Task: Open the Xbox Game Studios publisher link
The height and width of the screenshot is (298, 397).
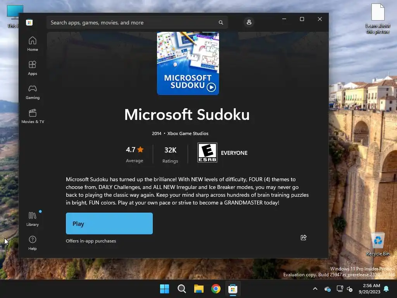Action: [188, 133]
